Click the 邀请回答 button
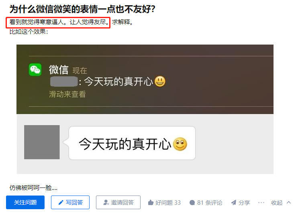Viewport: 296px width, 214px height. coord(118,202)
